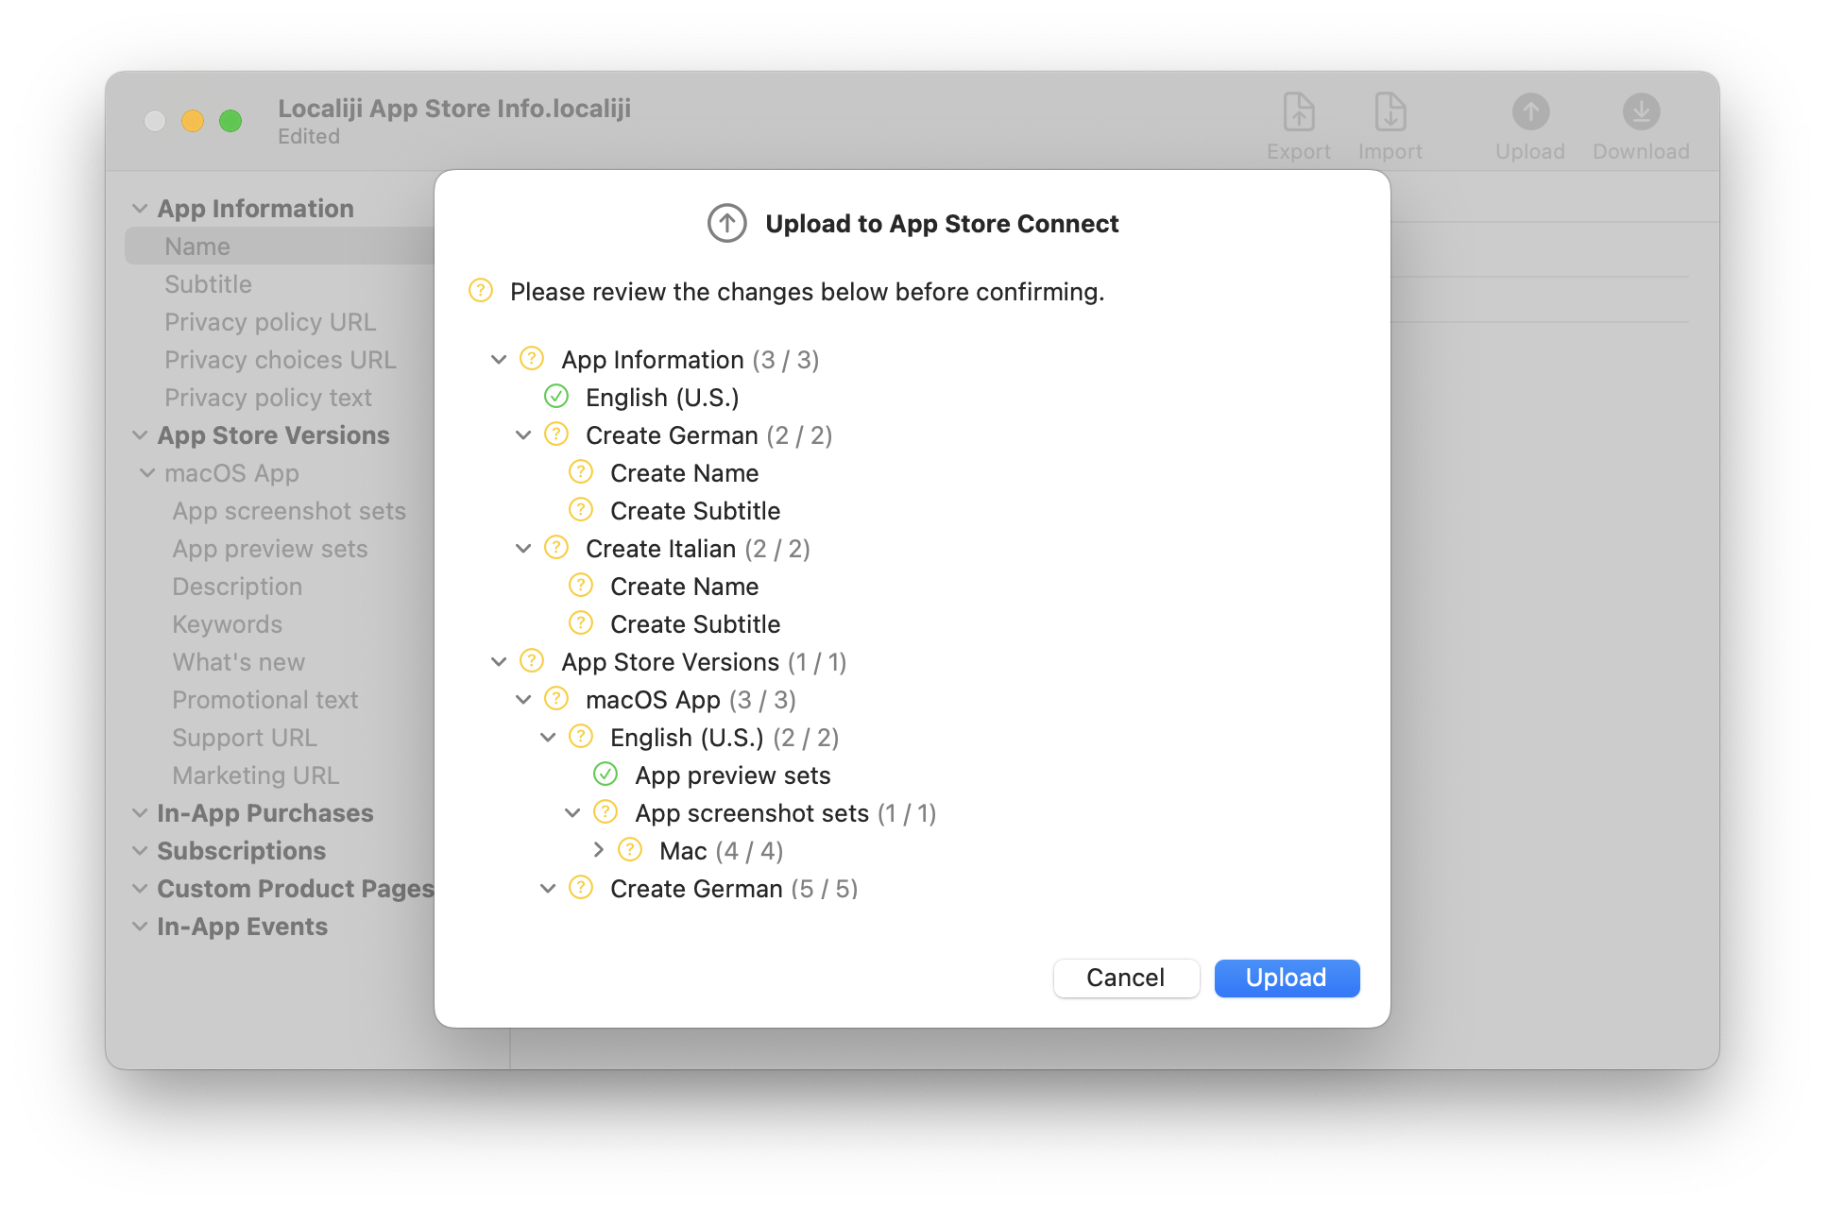Confirm with the blue Upload button
1825x1209 pixels.
1287,978
